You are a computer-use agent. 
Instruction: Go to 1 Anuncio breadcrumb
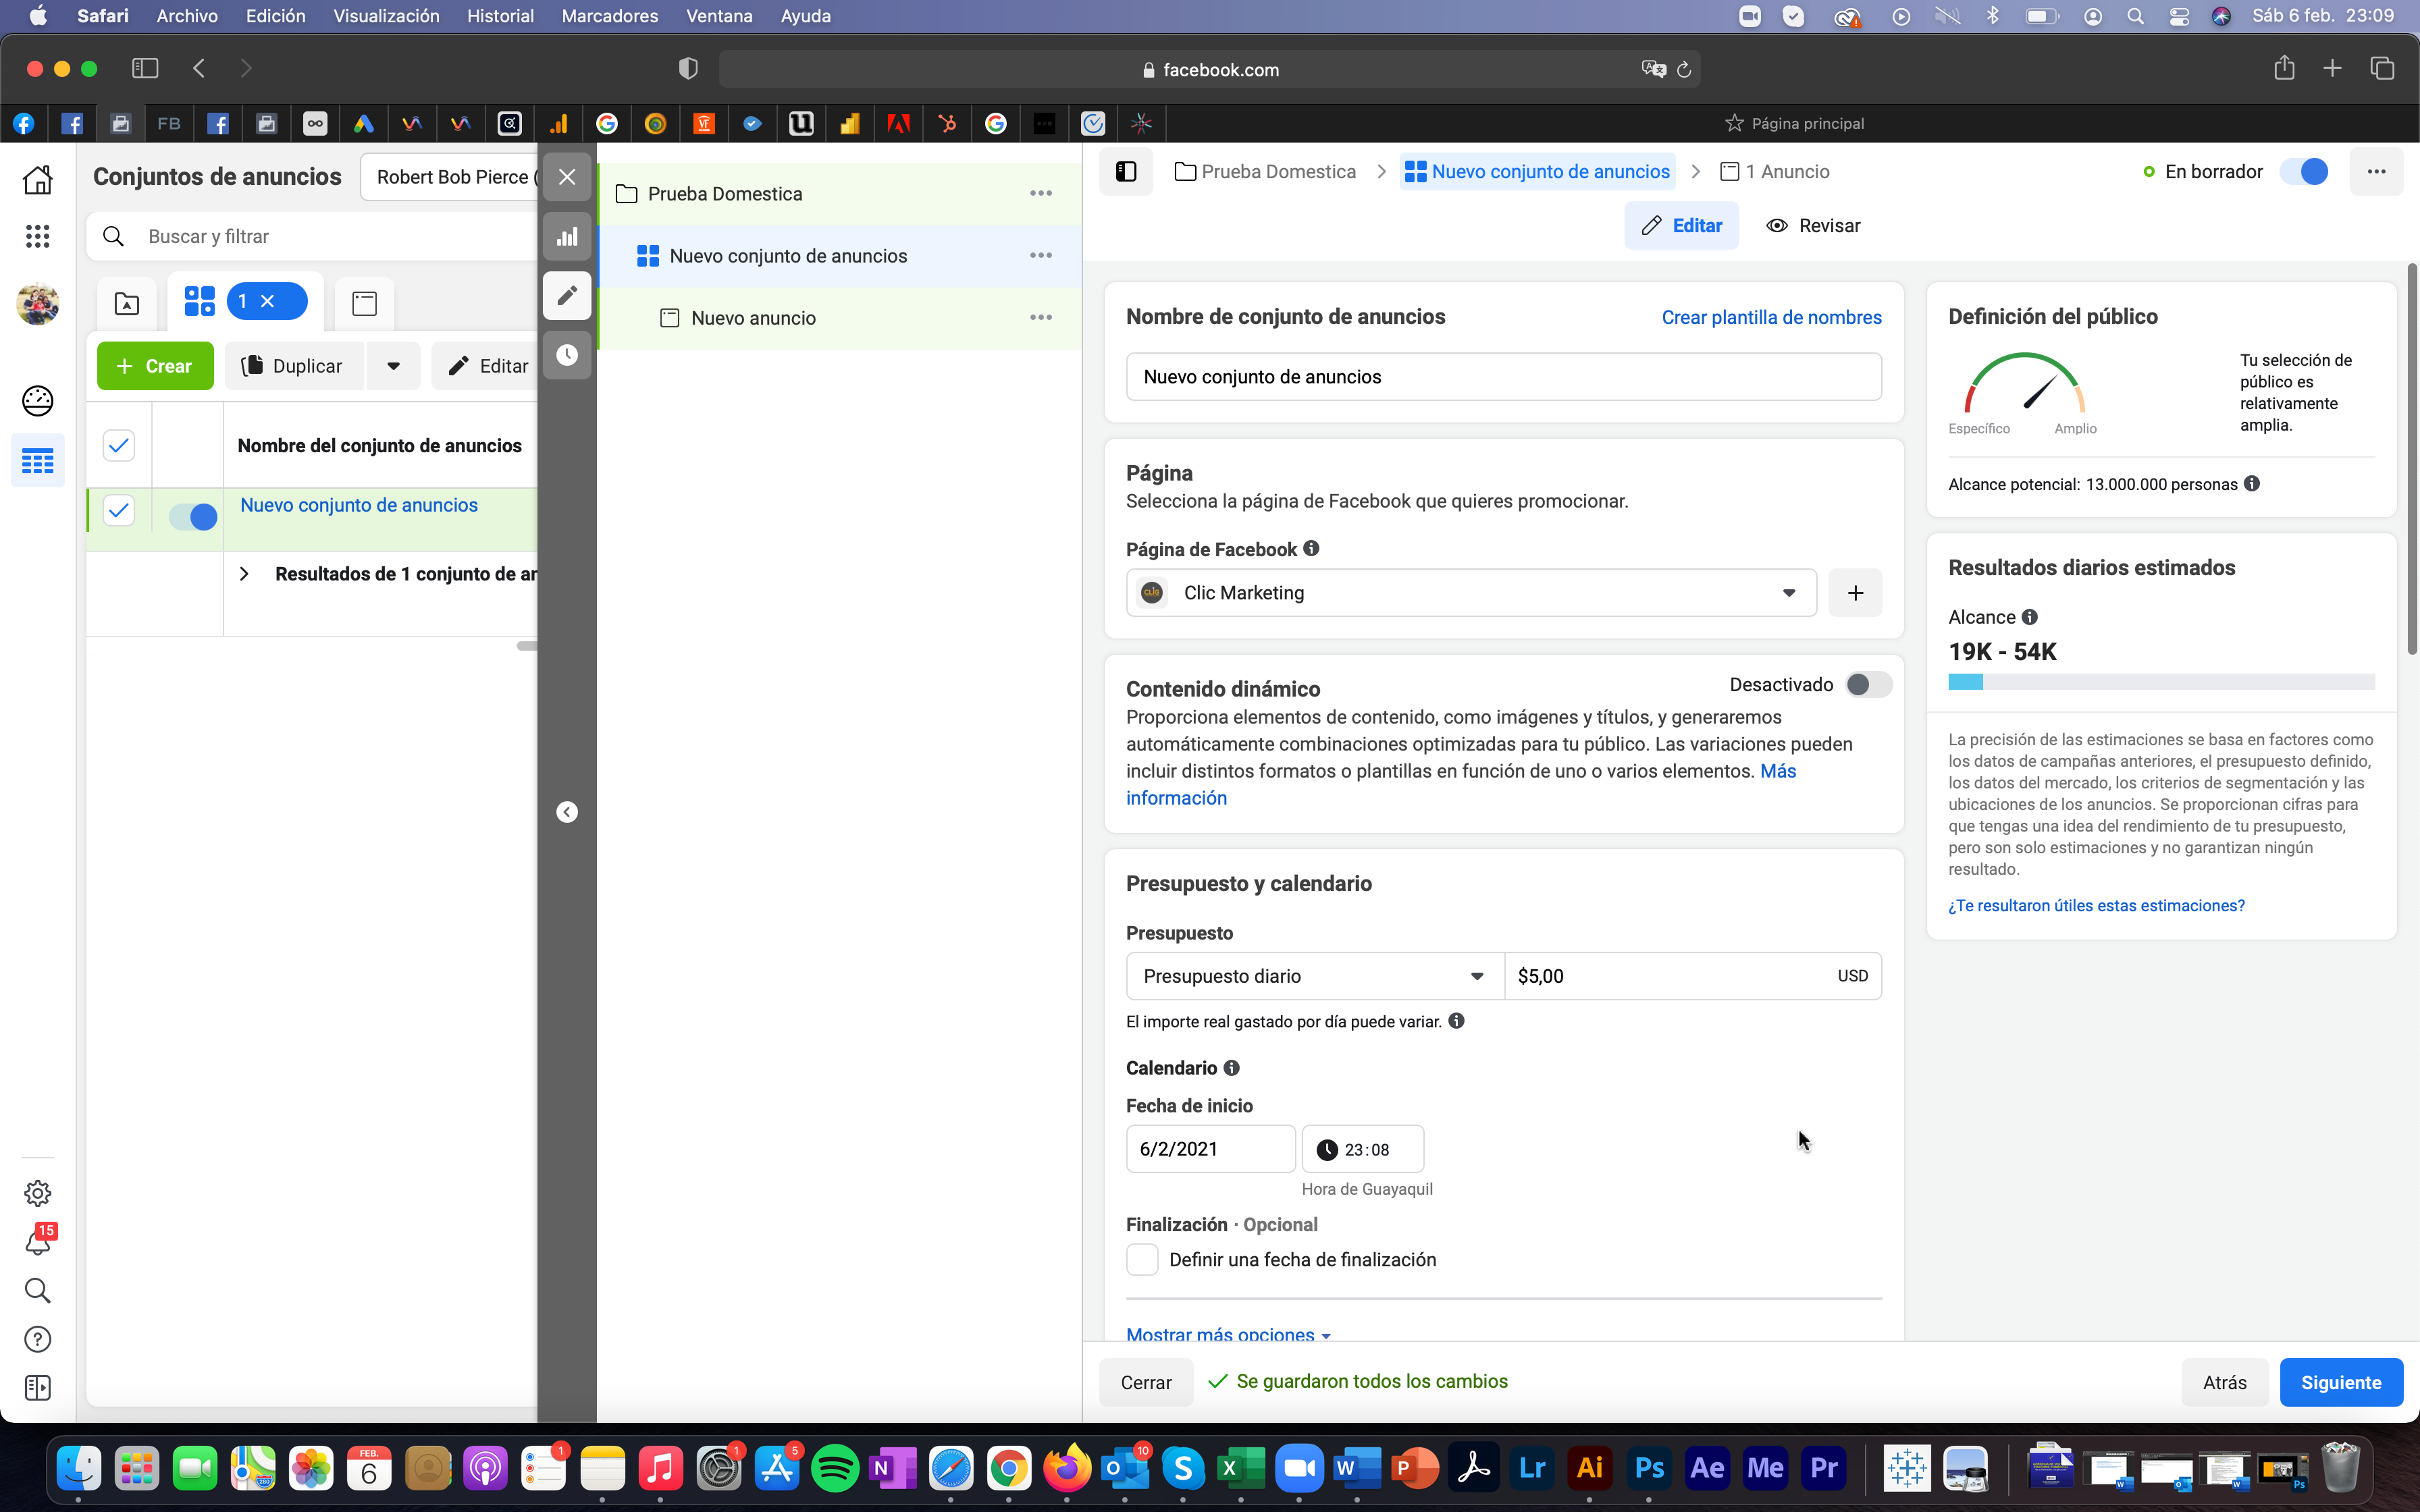click(x=1775, y=172)
